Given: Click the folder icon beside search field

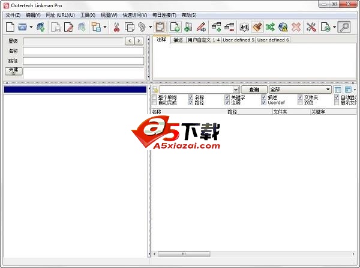Looking at the screenshot, I should pos(155,90).
